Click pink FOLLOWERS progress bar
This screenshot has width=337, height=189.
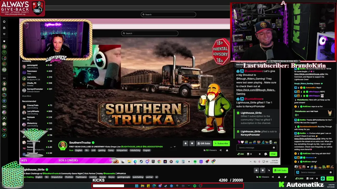[68, 160]
